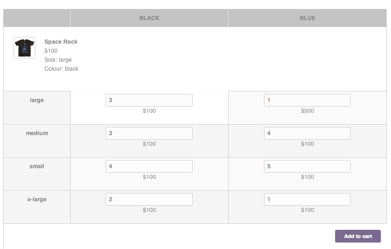Click the $500 price under large blue
The height and width of the screenshot is (249, 391).
(x=307, y=111)
